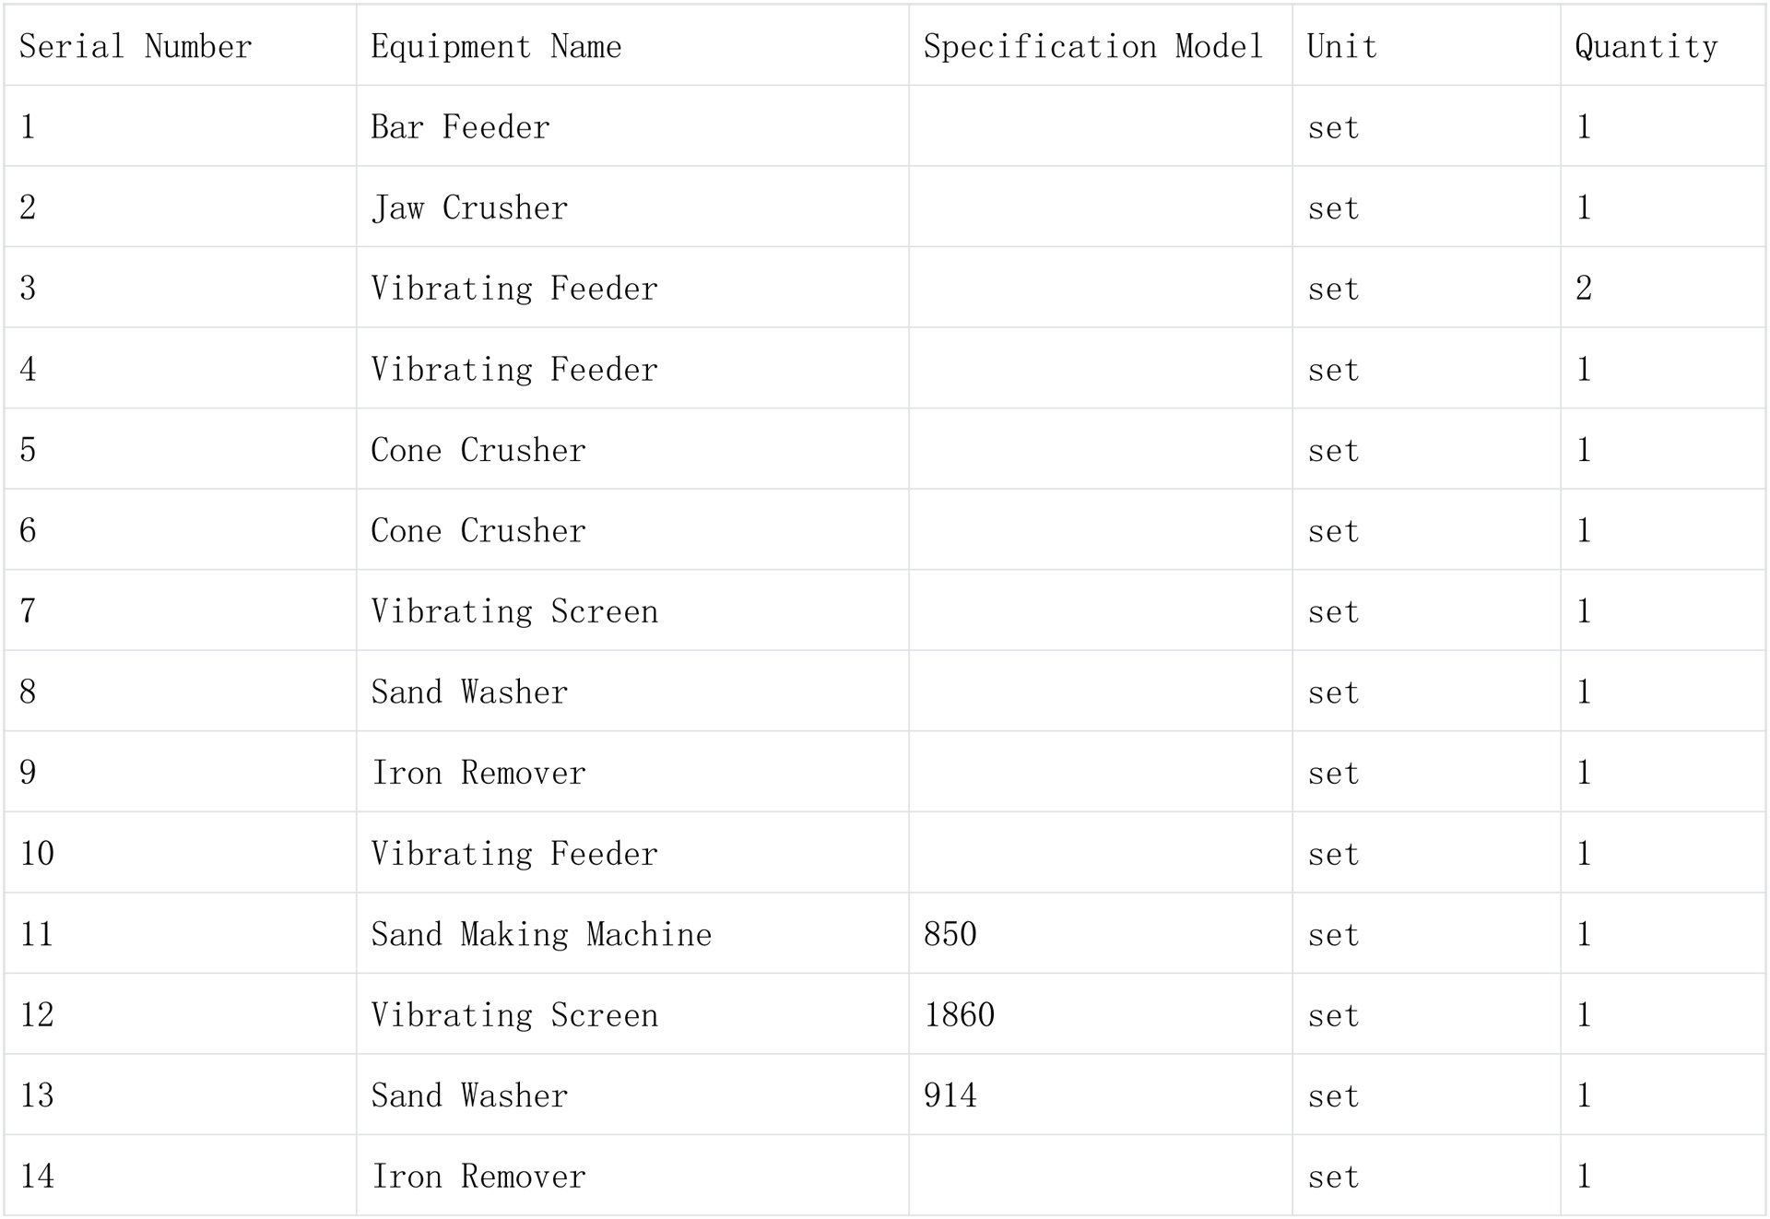This screenshot has width=1770, height=1219.
Task: Select Sand Washer in row 8
Action: tap(632, 691)
